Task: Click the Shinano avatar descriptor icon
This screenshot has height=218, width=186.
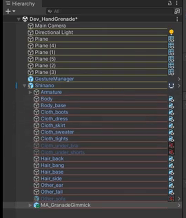Action: pos(171,86)
